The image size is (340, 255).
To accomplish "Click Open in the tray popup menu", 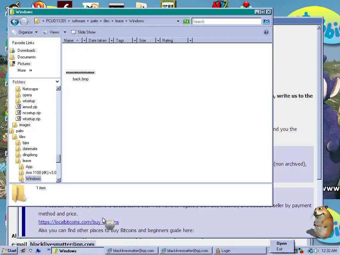I will point(282,243).
